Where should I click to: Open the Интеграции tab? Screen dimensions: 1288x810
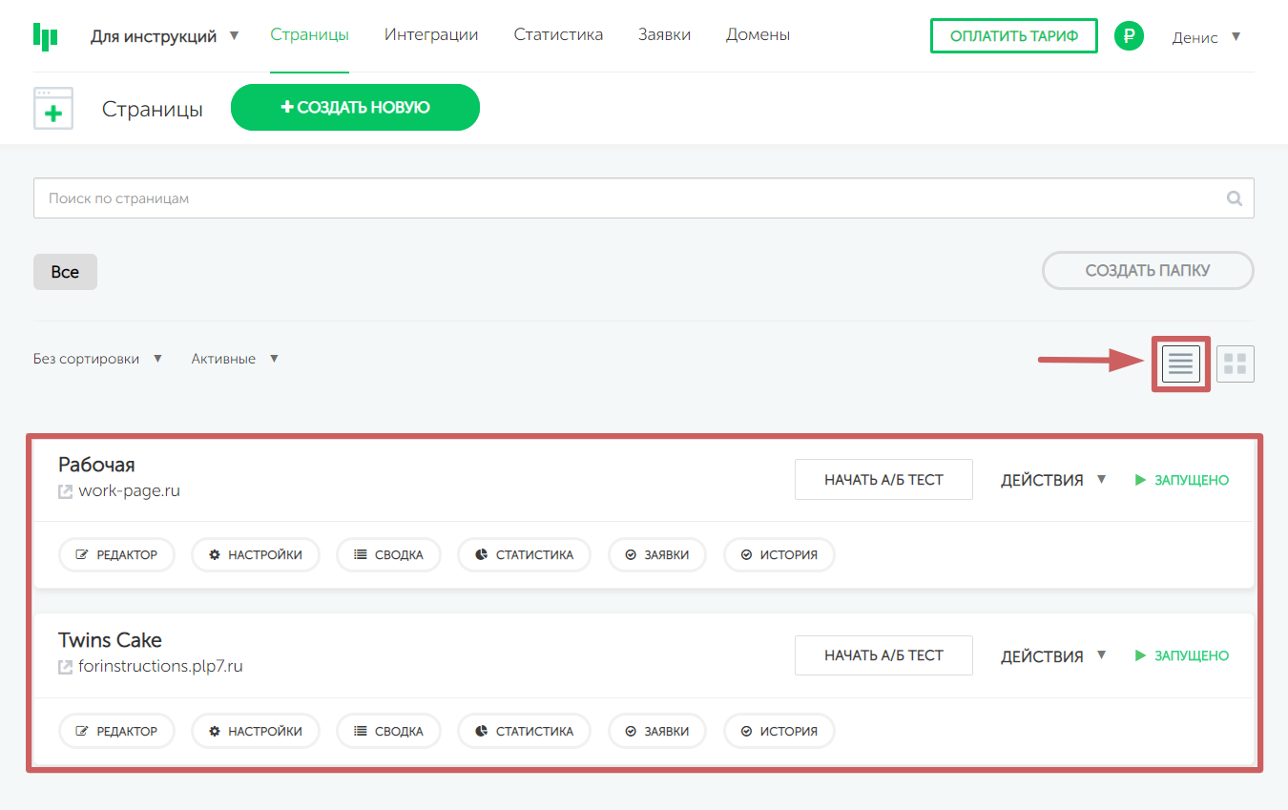click(x=431, y=35)
